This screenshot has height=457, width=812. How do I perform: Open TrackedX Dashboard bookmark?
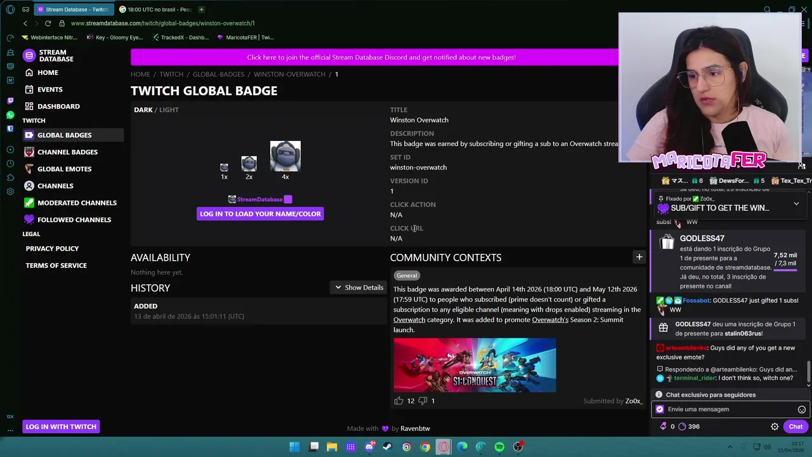[180, 37]
